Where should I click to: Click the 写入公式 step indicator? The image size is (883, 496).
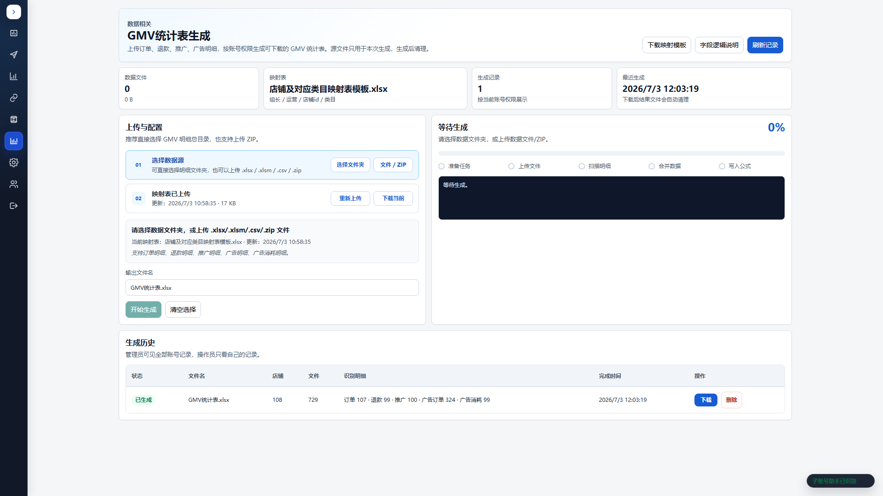[735, 166]
